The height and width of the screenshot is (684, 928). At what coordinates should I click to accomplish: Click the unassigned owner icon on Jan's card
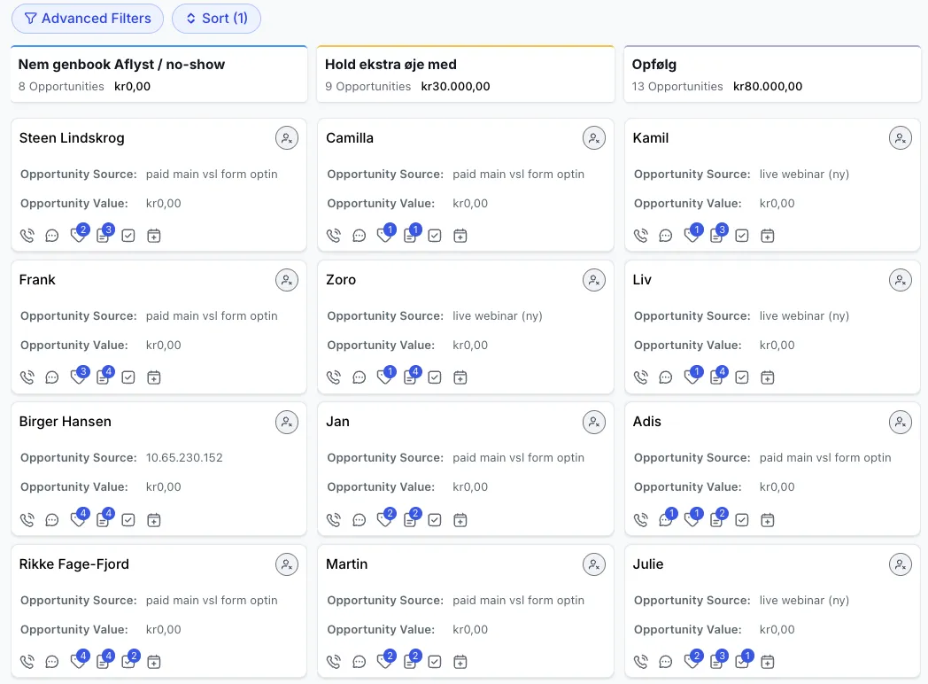tap(594, 422)
